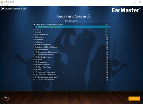Image resolution: width=143 pixels, height=104 pixels.
Task: Click the lock icon on the 14: Triads row
Action: tap(107, 60)
